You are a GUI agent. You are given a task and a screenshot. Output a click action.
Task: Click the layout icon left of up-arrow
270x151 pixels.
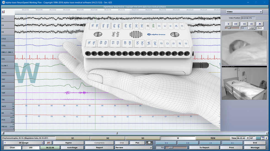pos(263,138)
